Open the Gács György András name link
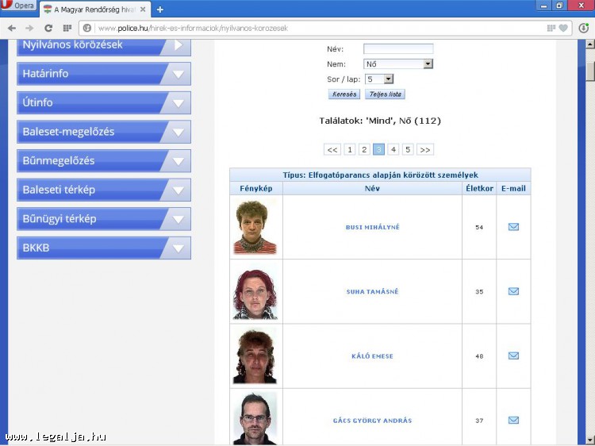The height and width of the screenshot is (446, 595). 372,421
